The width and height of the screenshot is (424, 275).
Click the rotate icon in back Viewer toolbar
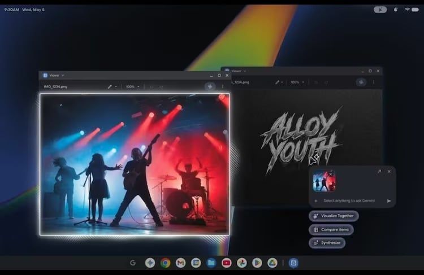[x=326, y=82]
